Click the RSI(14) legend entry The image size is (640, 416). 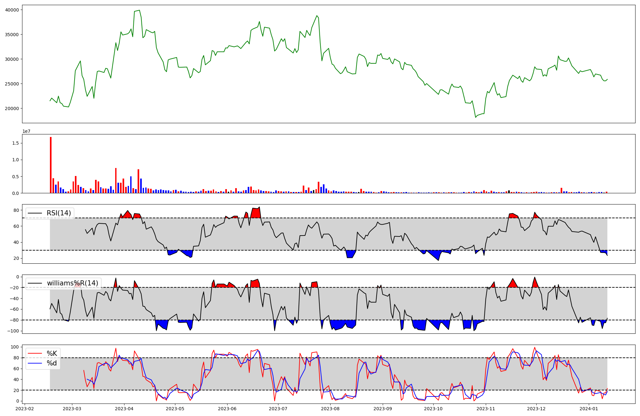tap(59, 213)
